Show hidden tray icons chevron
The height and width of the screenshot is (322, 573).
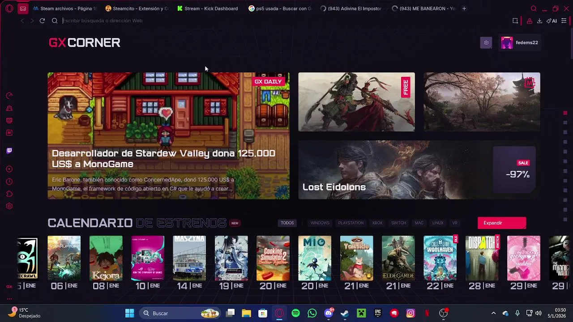coord(493,313)
